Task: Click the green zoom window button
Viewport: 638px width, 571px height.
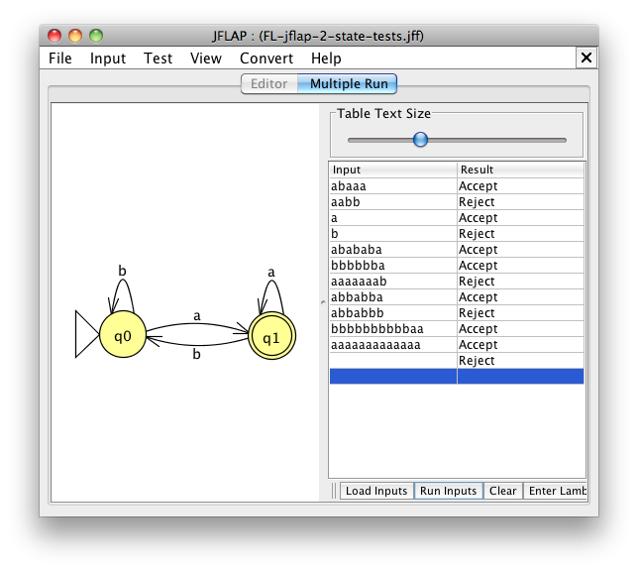Action: click(96, 36)
